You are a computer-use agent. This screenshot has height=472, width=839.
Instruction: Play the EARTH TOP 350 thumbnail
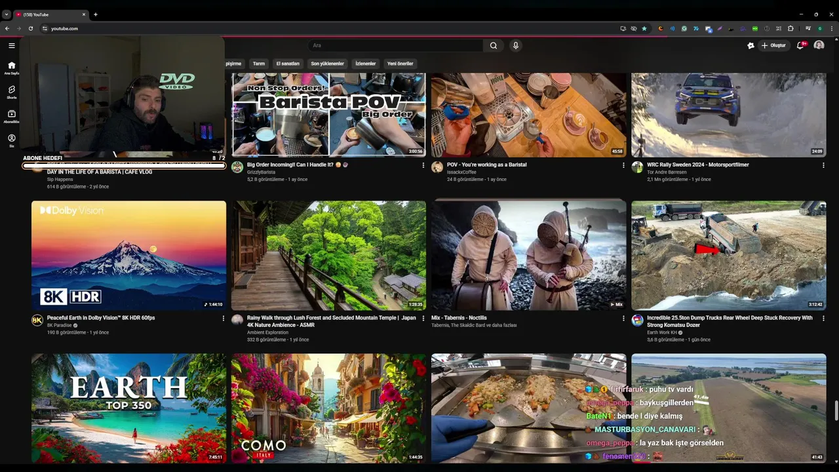tap(128, 408)
